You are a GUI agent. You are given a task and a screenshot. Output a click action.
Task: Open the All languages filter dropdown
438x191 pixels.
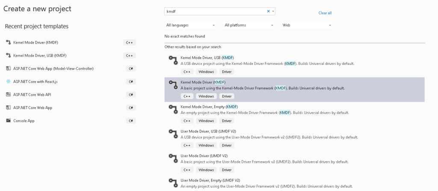click(190, 25)
